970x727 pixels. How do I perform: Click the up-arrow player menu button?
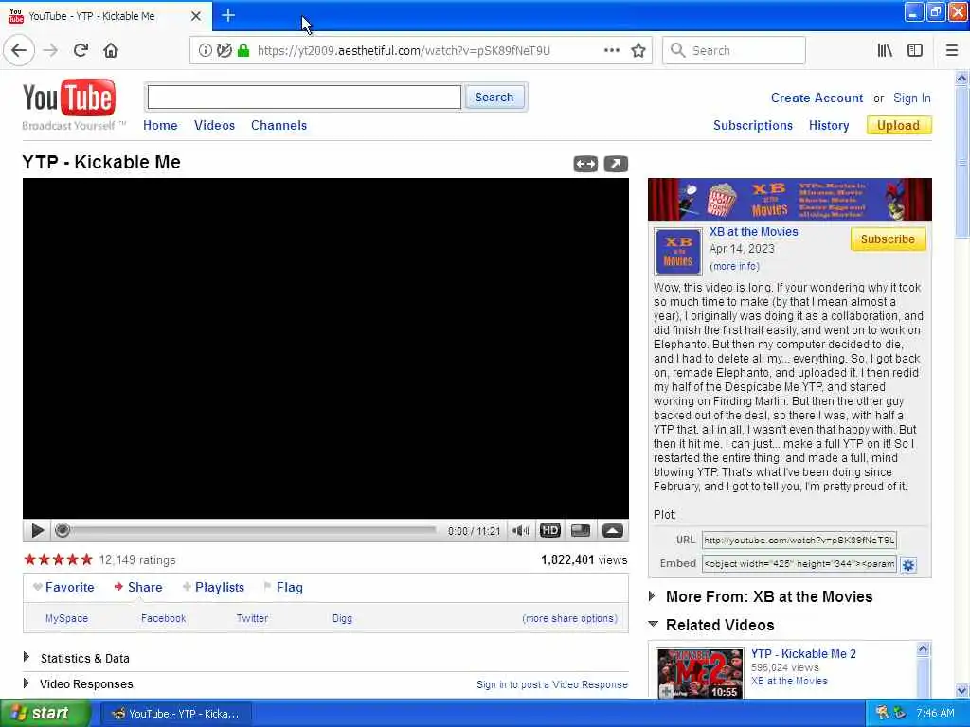tap(613, 530)
